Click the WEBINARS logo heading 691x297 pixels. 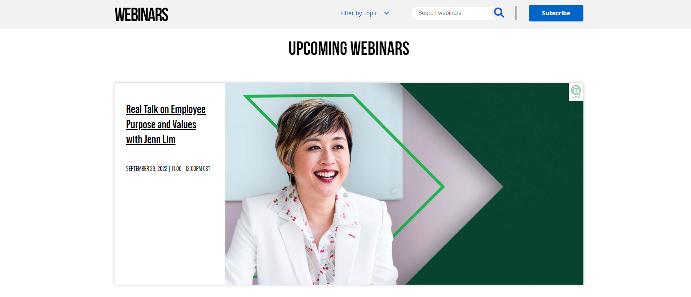click(x=141, y=15)
